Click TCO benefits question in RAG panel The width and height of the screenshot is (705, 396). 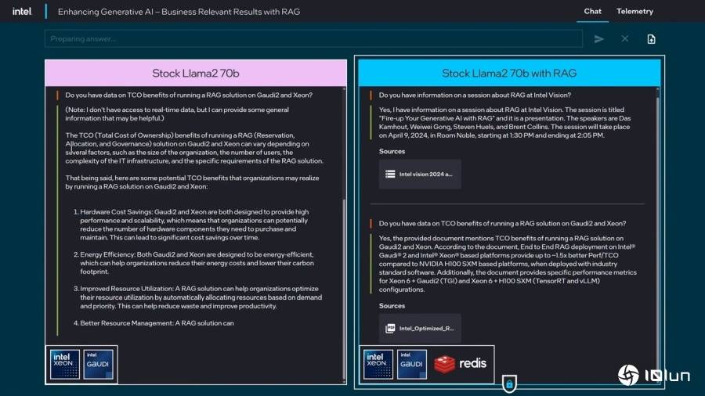(502, 224)
